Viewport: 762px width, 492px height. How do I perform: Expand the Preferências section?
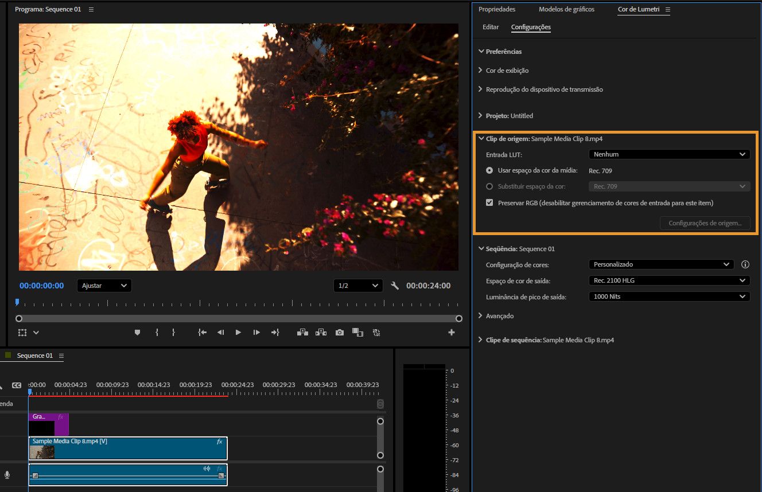(503, 51)
